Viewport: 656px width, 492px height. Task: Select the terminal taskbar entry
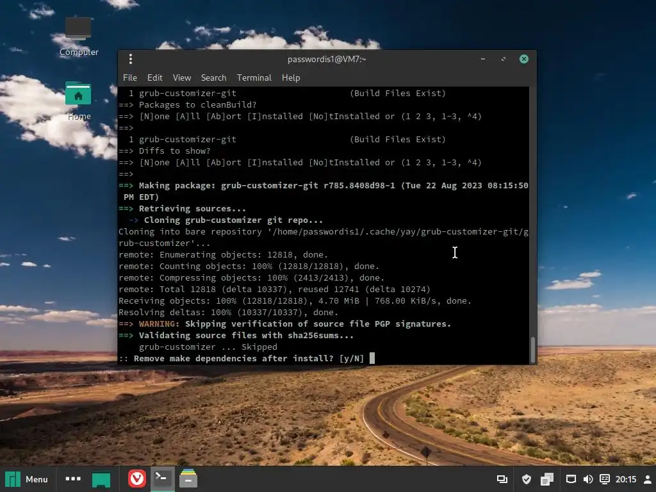tap(162, 479)
